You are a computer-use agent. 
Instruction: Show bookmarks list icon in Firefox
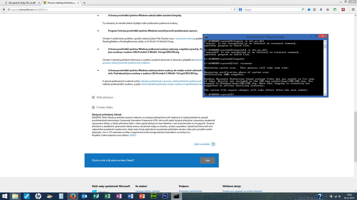coord(314,9)
